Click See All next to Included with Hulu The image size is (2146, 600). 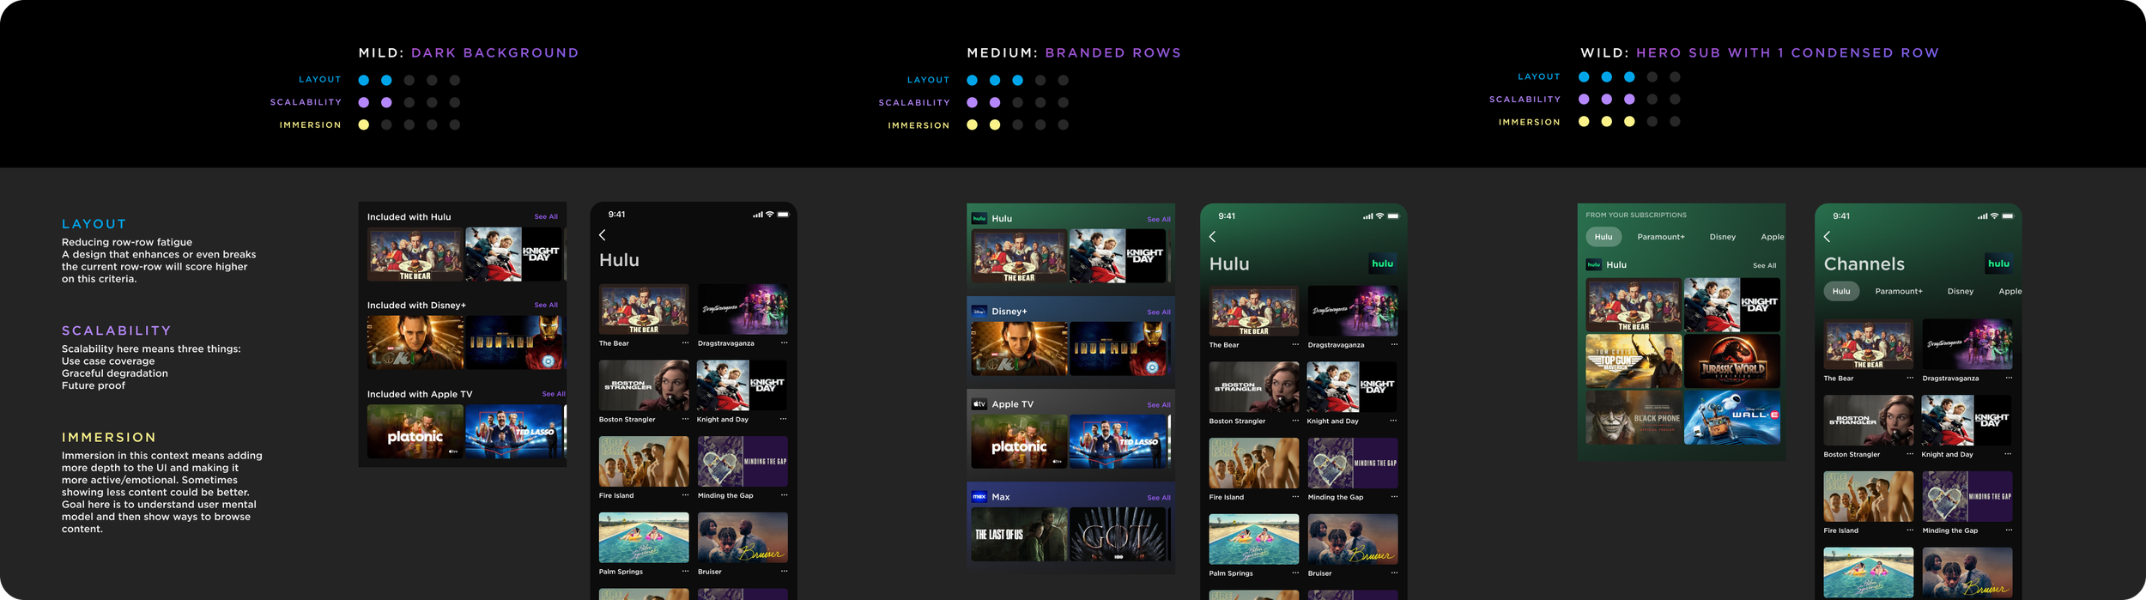click(x=546, y=217)
